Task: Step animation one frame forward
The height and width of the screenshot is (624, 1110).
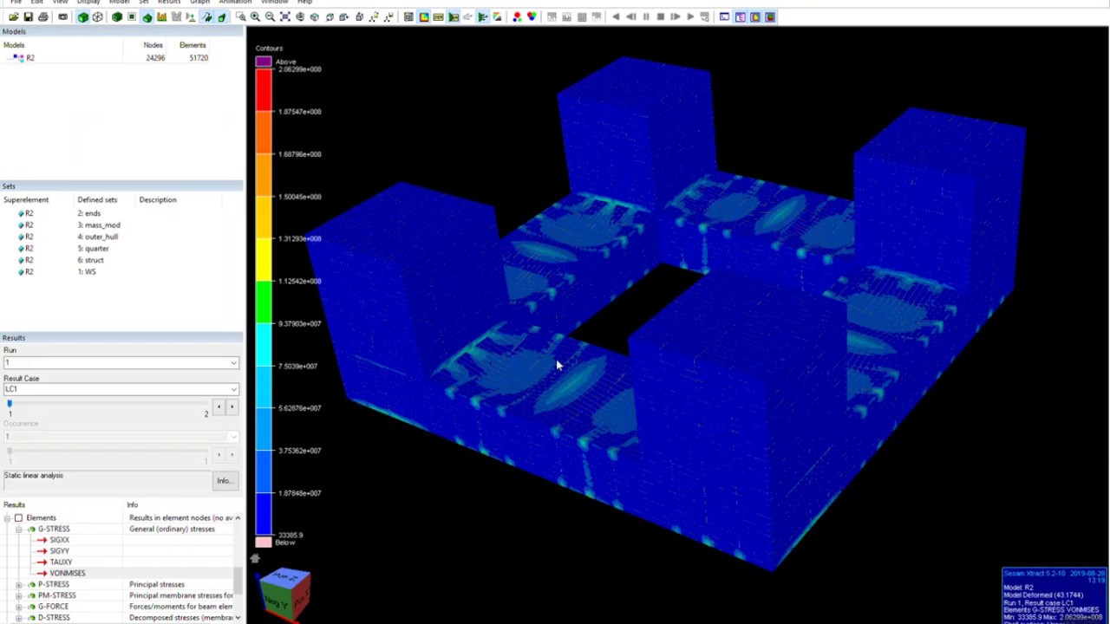Action: point(676,16)
